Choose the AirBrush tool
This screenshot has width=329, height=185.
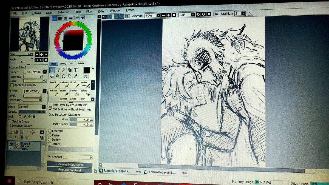click(64, 84)
